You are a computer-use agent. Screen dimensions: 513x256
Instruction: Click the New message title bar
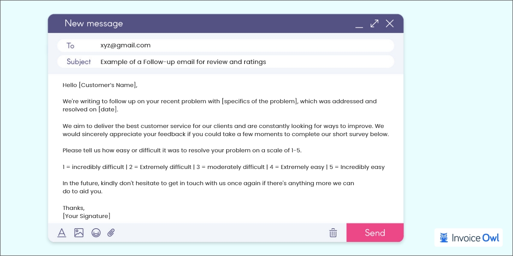(94, 23)
